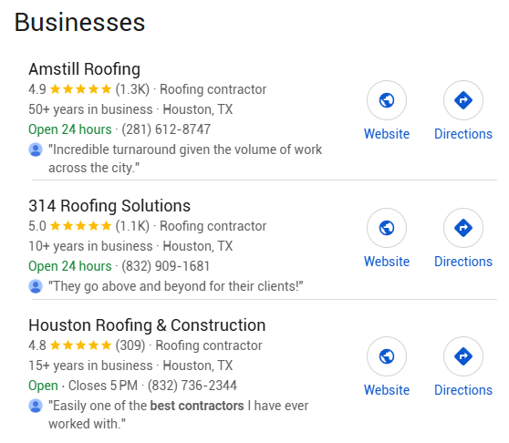Viewport: 509px width, 443px height.
Task: Click reviewer avatar beside Amstill Roofing review
Action: [x=36, y=149]
